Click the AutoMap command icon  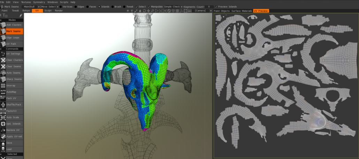3,92
